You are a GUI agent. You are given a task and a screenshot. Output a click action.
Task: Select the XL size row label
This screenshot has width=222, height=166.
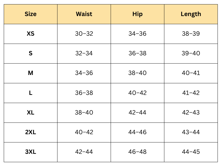(x=31, y=113)
